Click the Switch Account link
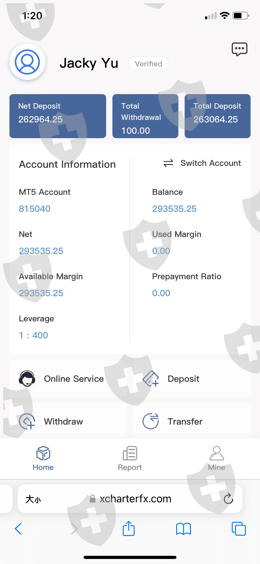Image resolution: width=260 pixels, height=564 pixels. click(x=211, y=163)
